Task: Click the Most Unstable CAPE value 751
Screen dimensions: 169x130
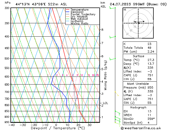Action: pyautogui.click(x=150, y=99)
